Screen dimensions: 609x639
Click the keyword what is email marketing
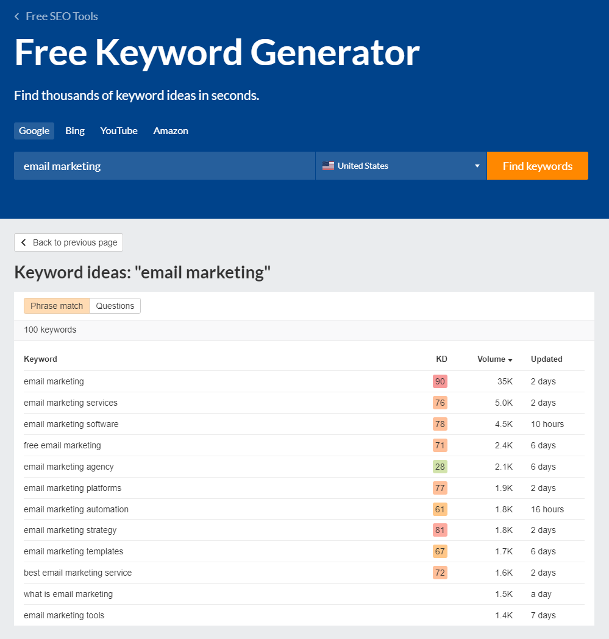68,594
